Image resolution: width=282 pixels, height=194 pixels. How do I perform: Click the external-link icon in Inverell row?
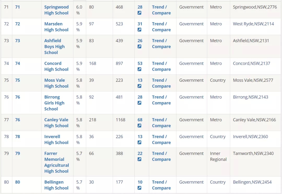pyautogui.click(x=139, y=142)
